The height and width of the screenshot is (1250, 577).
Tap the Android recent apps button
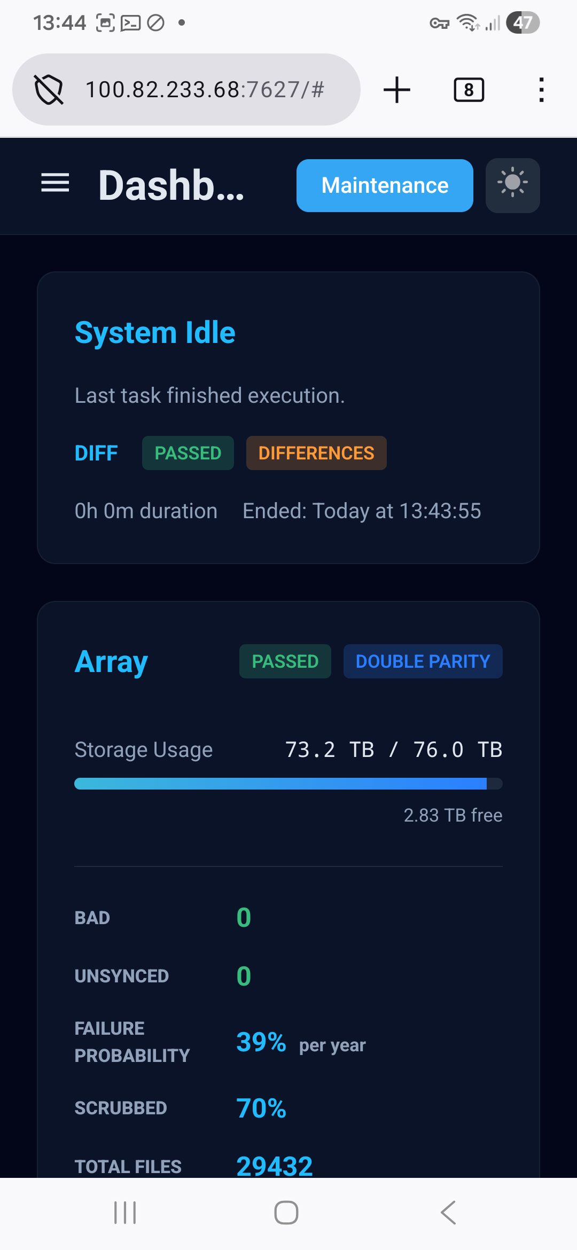tap(125, 1213)
